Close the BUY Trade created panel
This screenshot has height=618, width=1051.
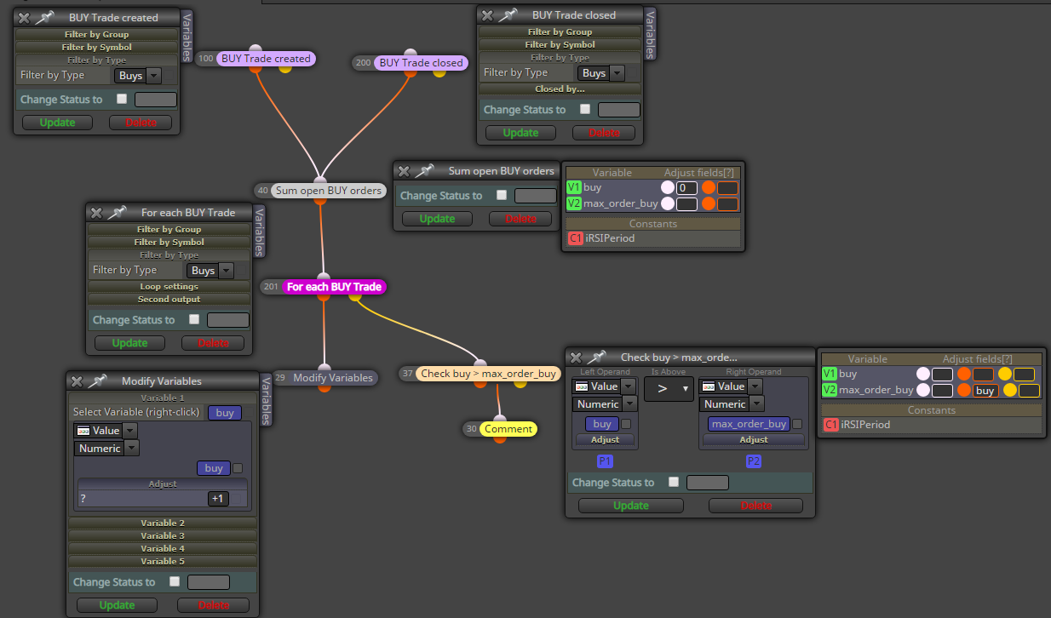point(24,17)
